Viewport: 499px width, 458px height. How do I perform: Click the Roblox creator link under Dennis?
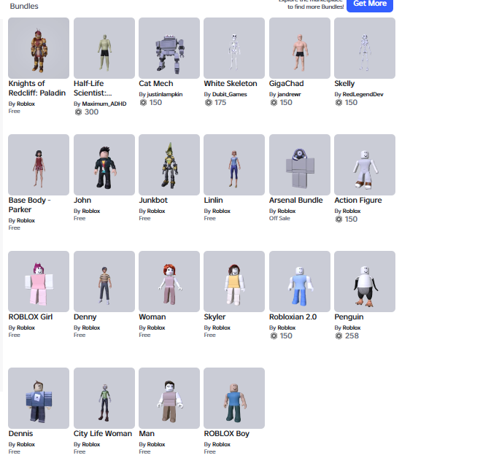tap(26, 445)
